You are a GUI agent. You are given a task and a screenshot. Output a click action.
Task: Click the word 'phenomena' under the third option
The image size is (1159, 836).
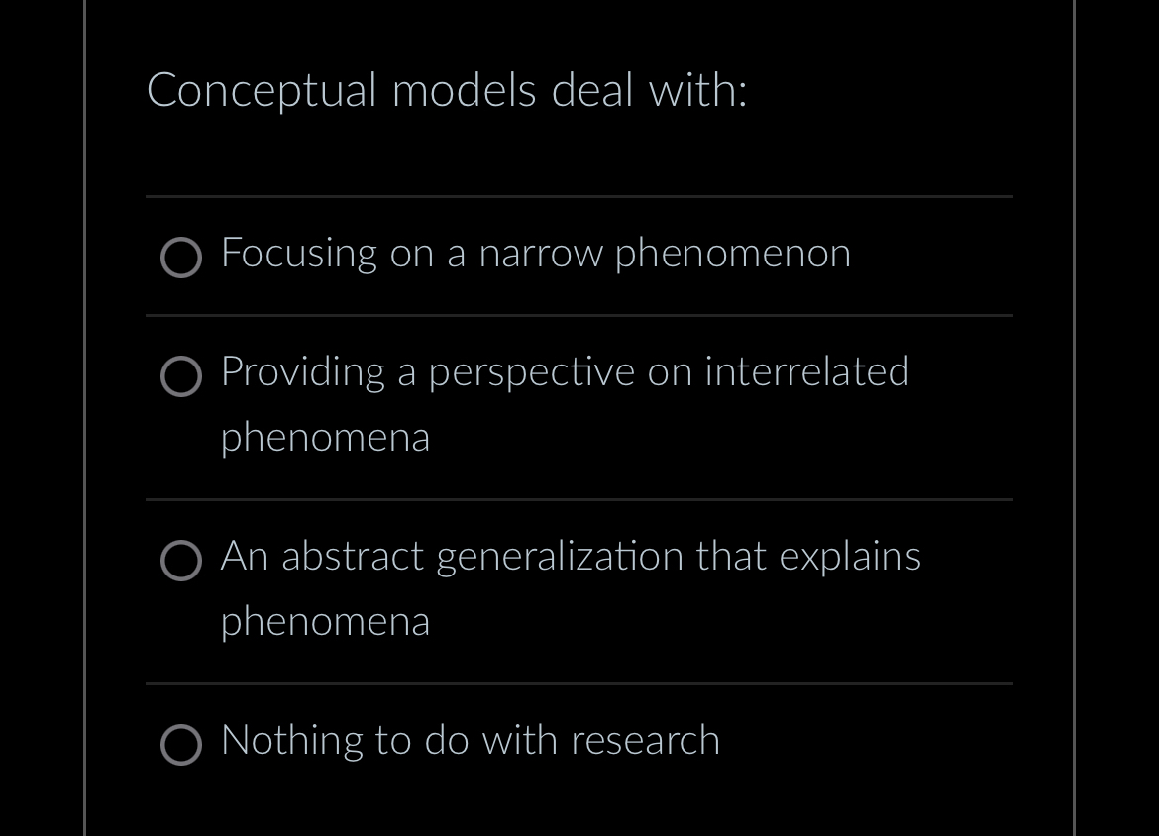coord(325,622)
